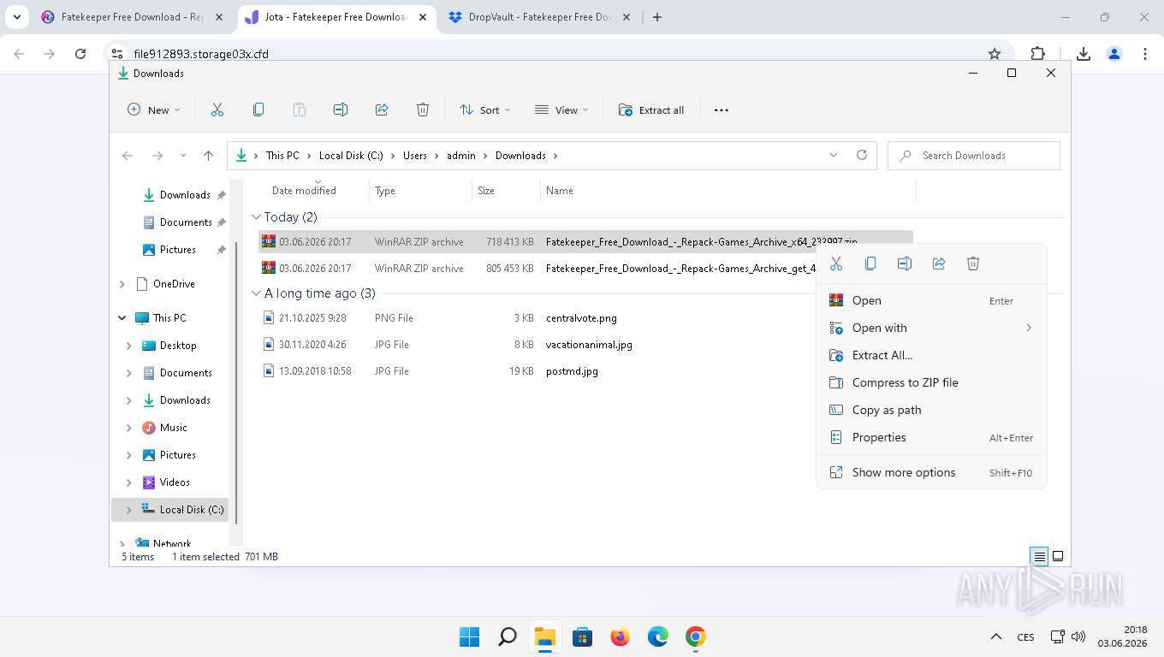Collapse This PC tree node
The height and width of the screenshot is (657, 1164).
pos(122,318)
